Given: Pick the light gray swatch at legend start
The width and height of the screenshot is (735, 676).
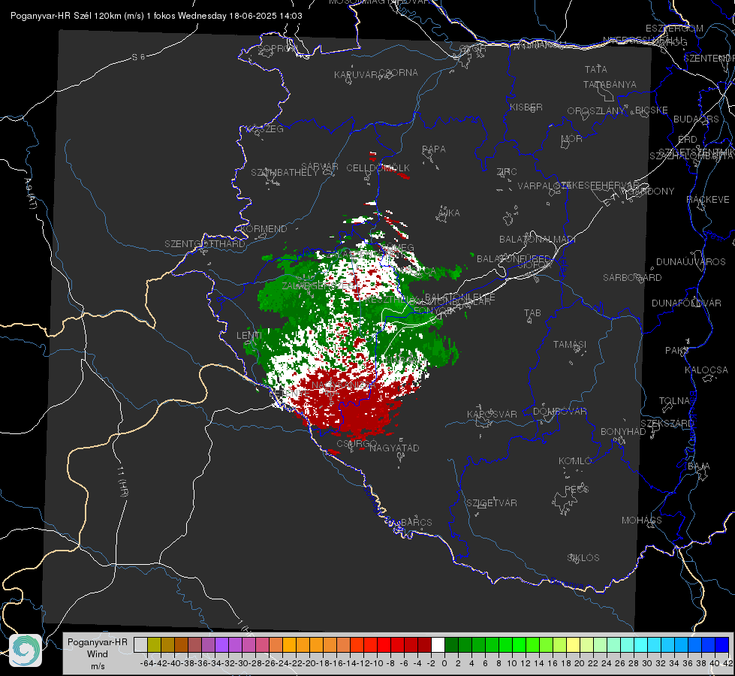Looking at the screenshot, I should coord(140,644).
